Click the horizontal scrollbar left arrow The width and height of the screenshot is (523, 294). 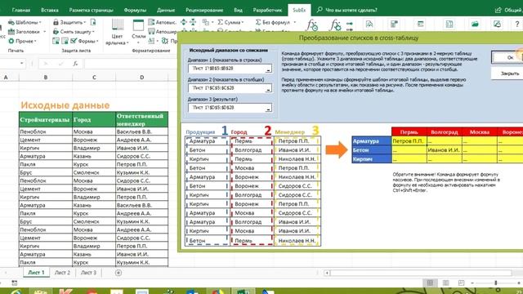click(327, 273)
